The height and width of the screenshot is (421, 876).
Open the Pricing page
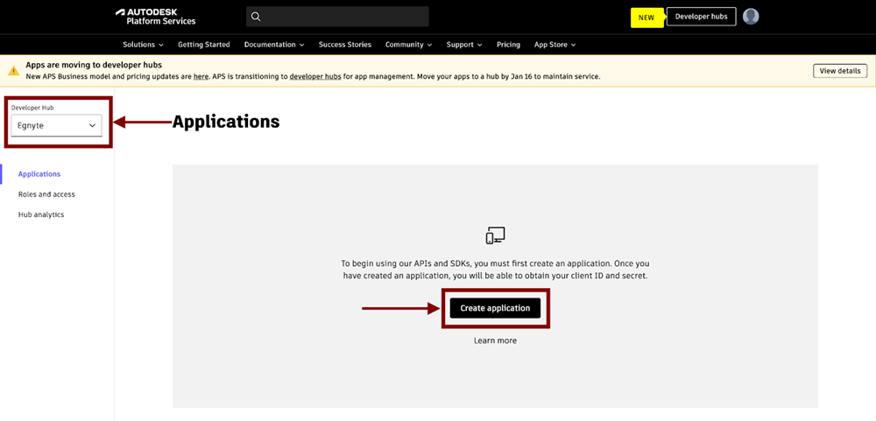click(508, 45)
